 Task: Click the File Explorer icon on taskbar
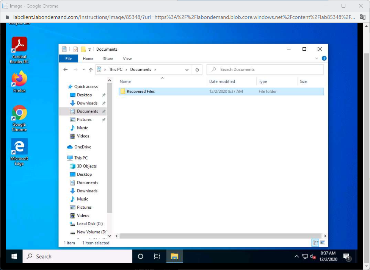click(x=174, y=256)
